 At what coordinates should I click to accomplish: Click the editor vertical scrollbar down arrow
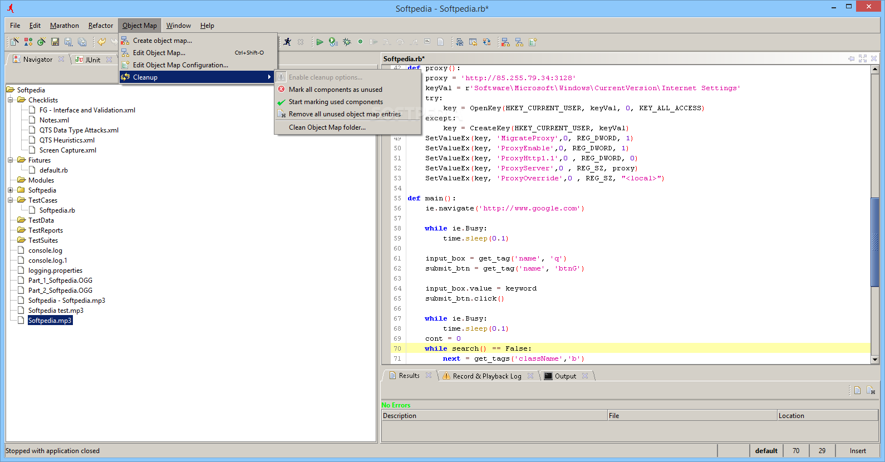pyautogui.click(x=874, y=360)
